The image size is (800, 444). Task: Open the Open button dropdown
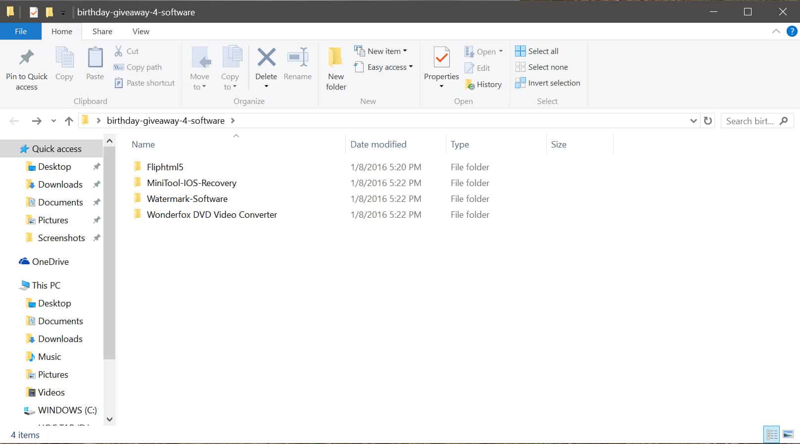pyautogui.click(x=501, y=51)
